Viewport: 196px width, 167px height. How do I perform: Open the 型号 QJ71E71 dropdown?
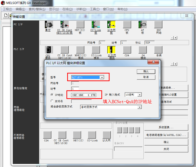102,77
